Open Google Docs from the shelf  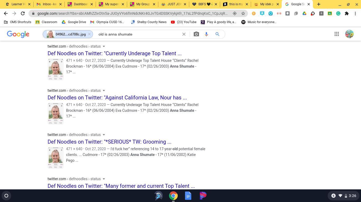[x=188, y=196]
